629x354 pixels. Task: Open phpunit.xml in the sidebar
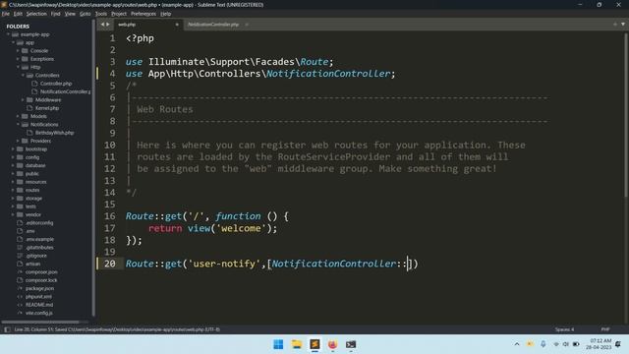(x=38, y=297)
